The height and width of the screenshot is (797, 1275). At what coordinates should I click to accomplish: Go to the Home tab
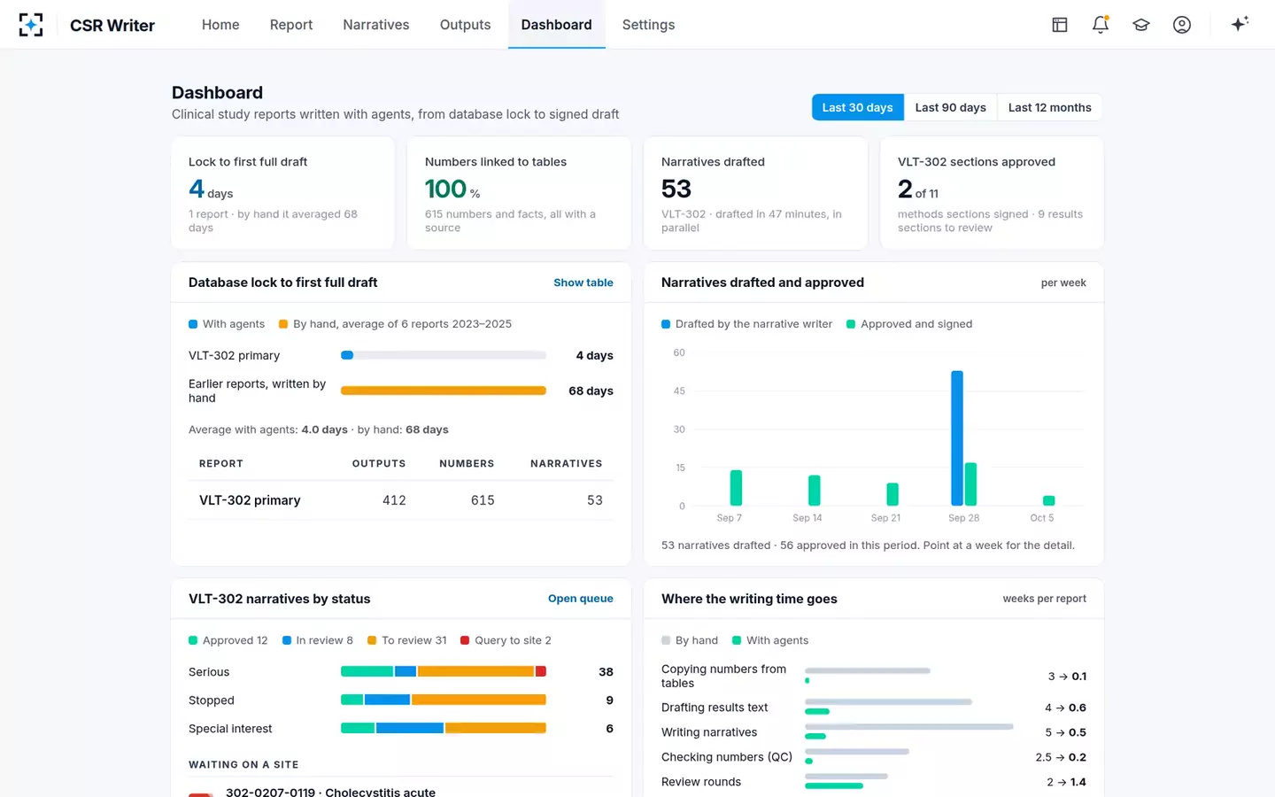tap(220, 25)
